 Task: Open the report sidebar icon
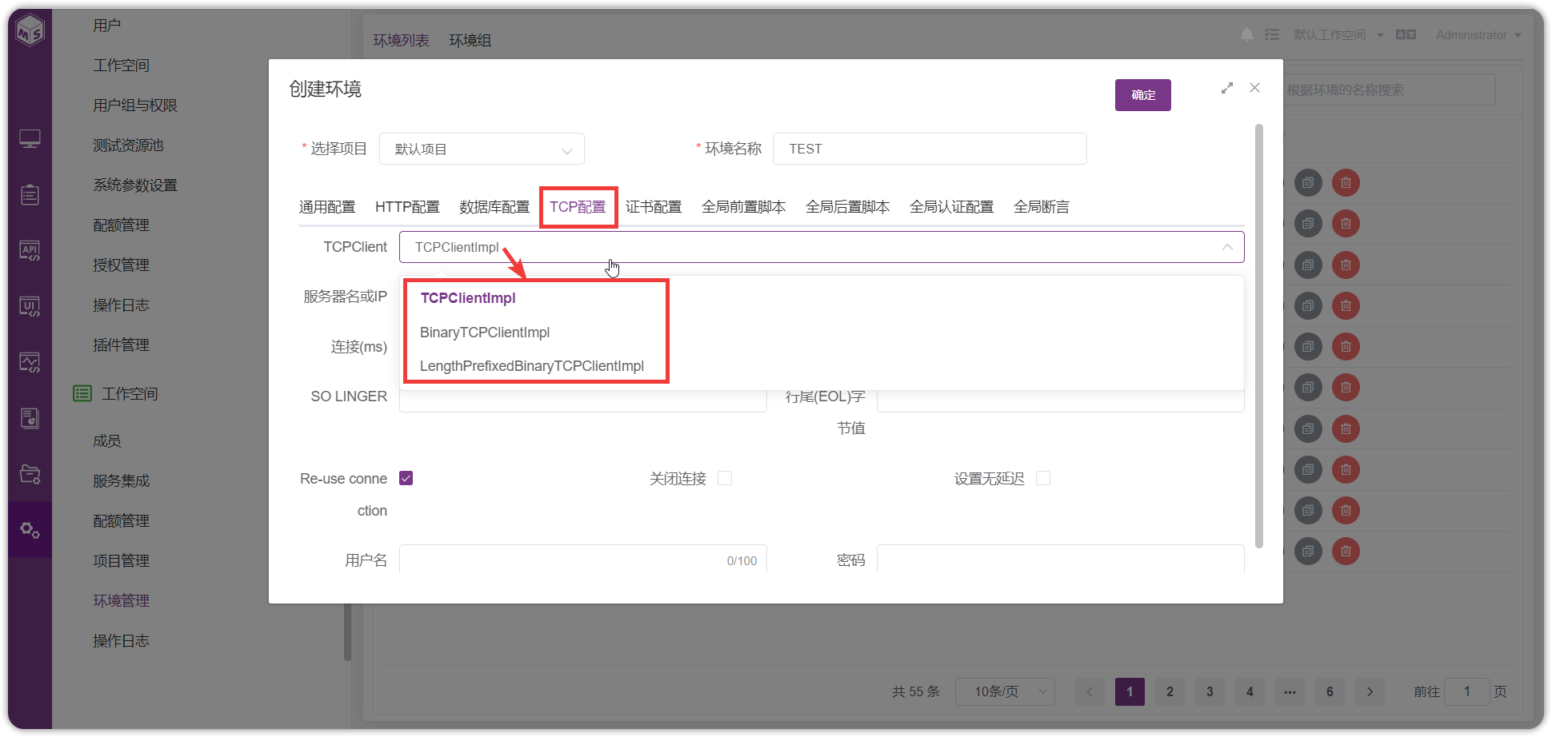point(30,418)
